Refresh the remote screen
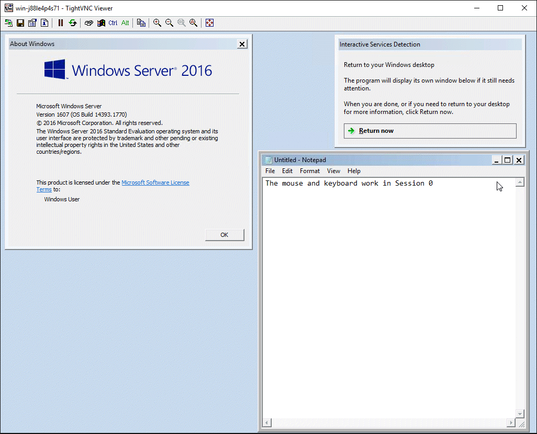537x434 pixels. click(73, 23)
